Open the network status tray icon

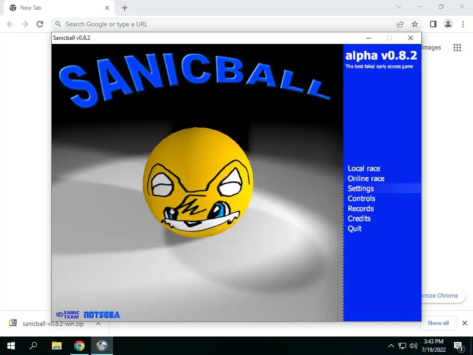(402, 346)
